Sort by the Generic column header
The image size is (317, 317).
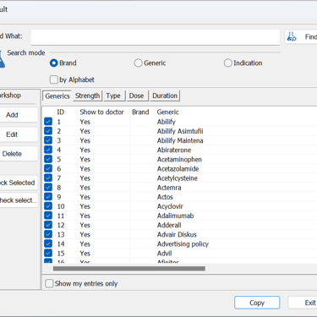click(168, 112)
